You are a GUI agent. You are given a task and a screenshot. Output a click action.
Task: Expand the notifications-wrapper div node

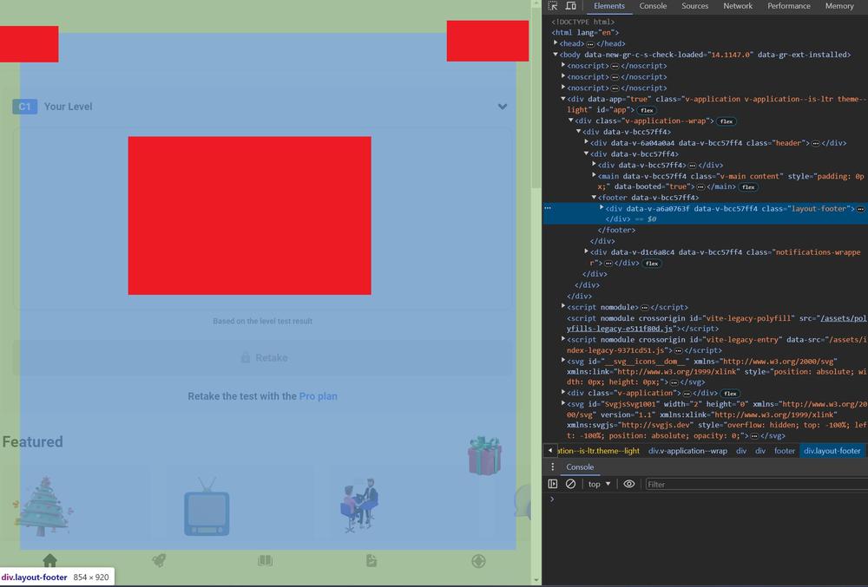[587, 252]
